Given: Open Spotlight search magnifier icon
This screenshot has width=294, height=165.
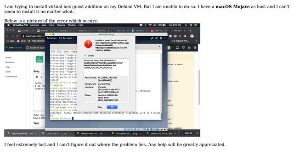Looking at the screenshot, I should coord(186,25).
